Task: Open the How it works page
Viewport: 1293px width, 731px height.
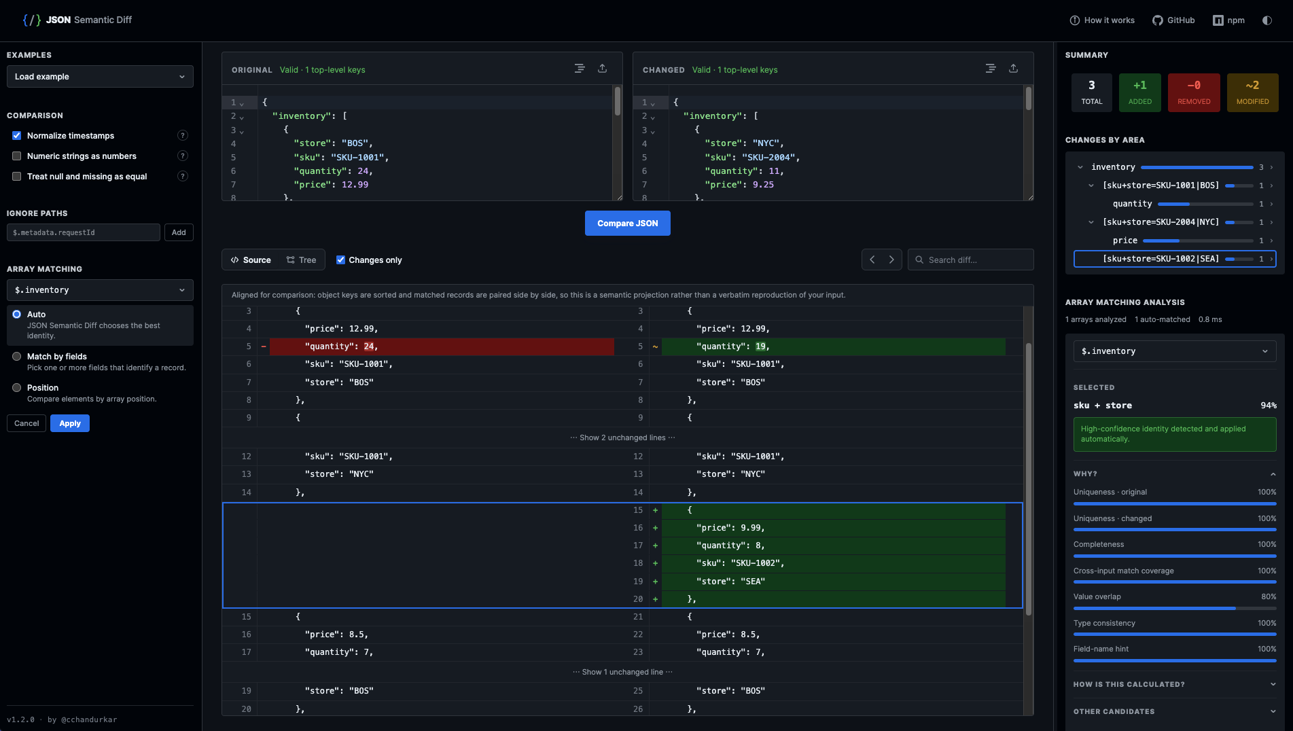Action: click(1102, 20)
